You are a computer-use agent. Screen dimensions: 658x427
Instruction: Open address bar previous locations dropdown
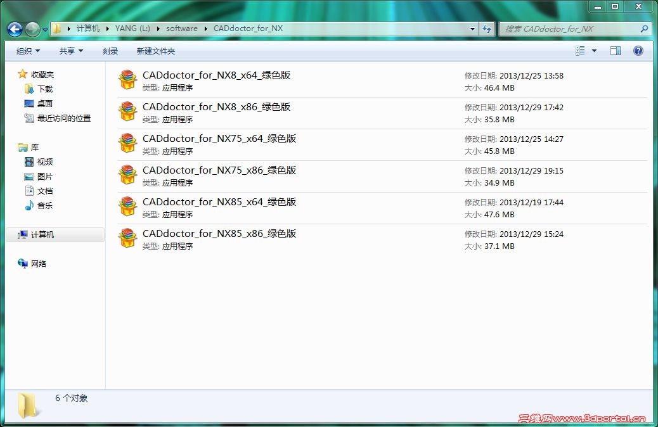pyautogui.click(x=472, y=29)
